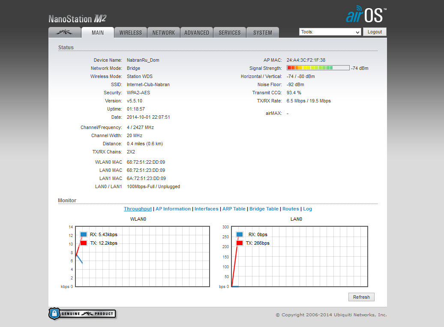This screenshot has width=444, height=327.
Task: Click the NanoStation M2 logo
Action: 77,18
